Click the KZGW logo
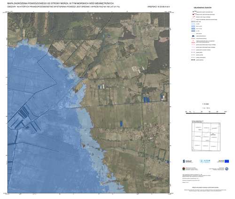 pyautogui.click(x=205, y=161)
